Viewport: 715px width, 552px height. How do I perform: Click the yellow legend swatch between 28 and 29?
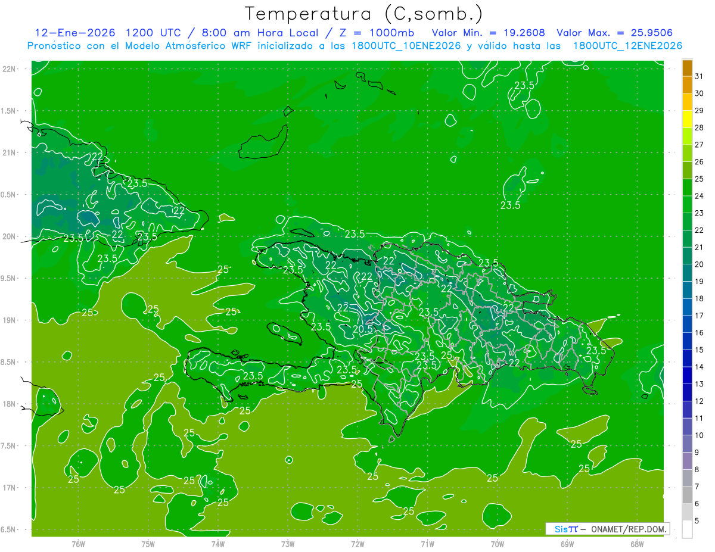pos(687,118)
